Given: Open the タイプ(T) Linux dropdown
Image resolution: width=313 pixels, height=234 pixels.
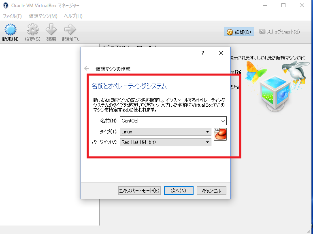Looking at the screenshot, I should pos(166,132).
